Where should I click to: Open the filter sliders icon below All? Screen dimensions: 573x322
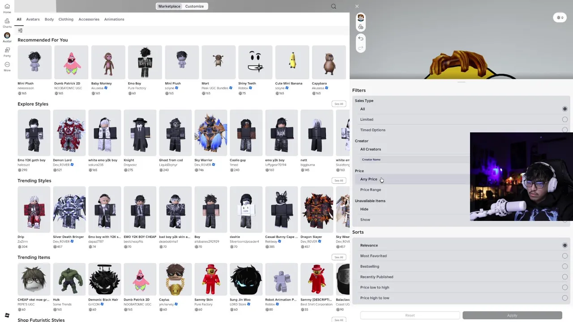click(x=20, y=30)
